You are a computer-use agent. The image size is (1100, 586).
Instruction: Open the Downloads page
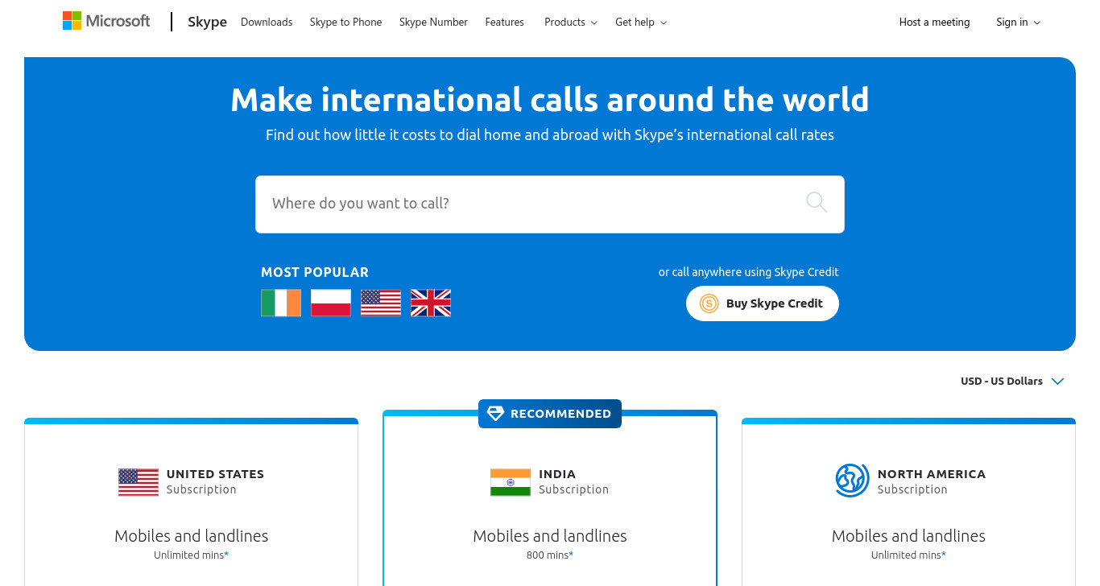click(267, 23)
